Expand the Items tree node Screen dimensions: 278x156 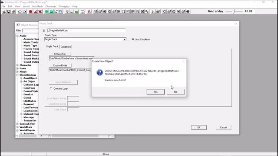click(x=17, y=68)
